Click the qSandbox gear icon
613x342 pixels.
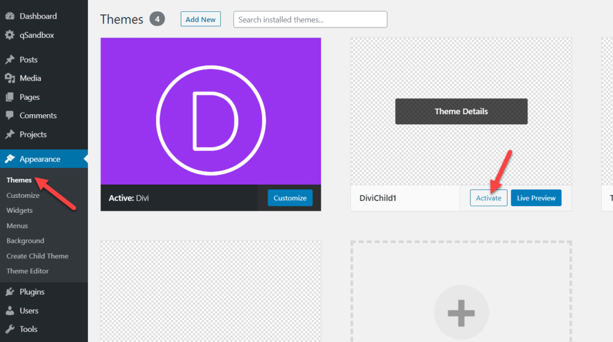[10, 35]
